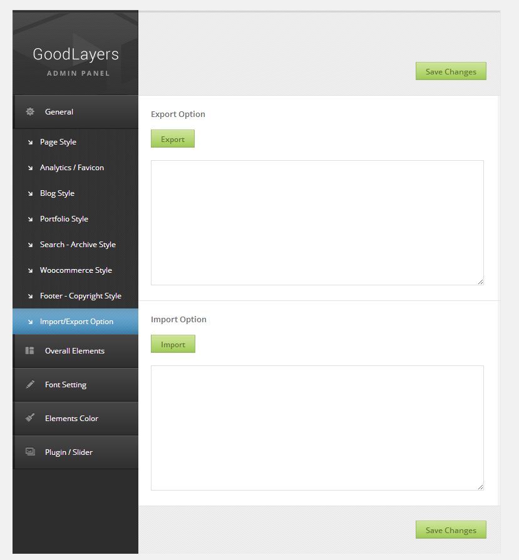Click the arrow icon next to Woocommerce Style
The width and height of the screenshot is (519, 560).
coord(30,271)
